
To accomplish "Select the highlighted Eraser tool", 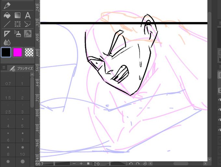I will click(x=28, y=34).
